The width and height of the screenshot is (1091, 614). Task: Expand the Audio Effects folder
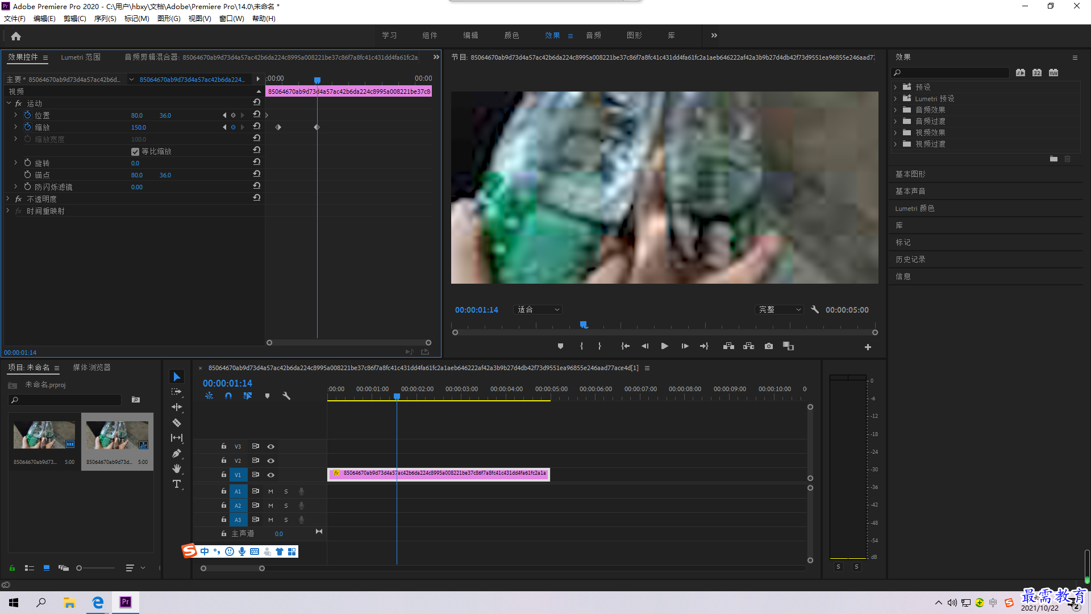(896, 110)
